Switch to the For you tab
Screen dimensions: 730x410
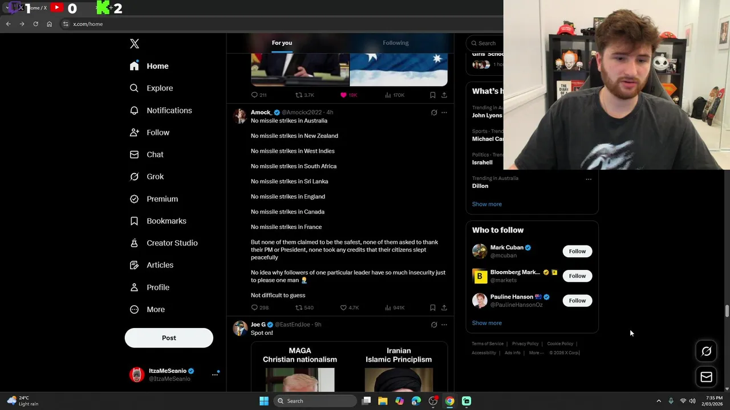point(282,43)
